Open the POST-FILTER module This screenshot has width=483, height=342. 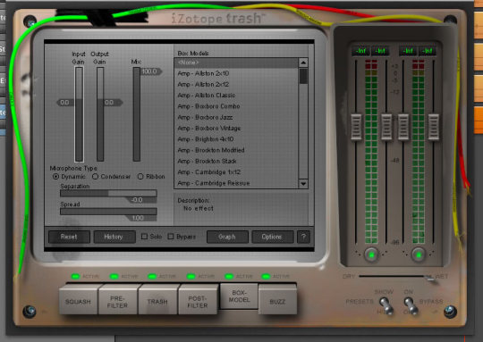pyautogui.click(x=198, y=302)
